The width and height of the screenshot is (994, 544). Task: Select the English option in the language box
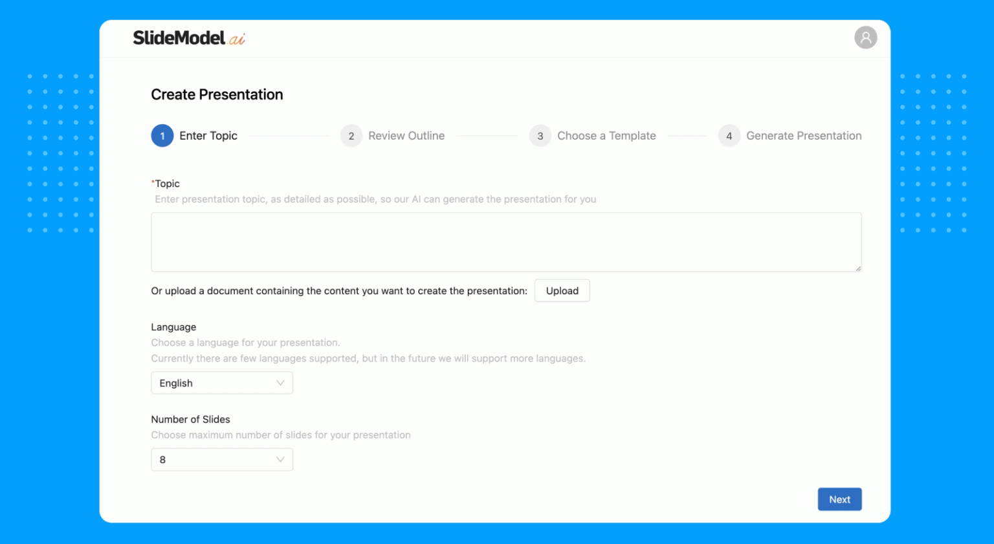(x=175, y=382)
